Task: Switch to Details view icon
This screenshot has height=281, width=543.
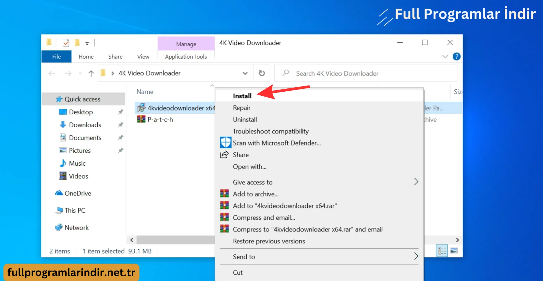Action: tap(442, 251)
